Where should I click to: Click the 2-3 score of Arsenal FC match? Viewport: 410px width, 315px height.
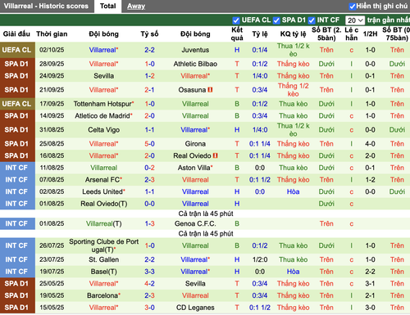pyautogui.click(x=149, y=180)
